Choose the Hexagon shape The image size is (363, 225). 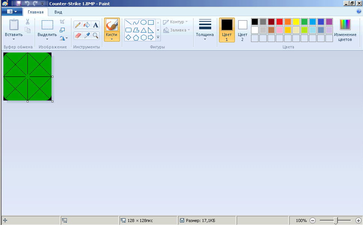[144, 37]
